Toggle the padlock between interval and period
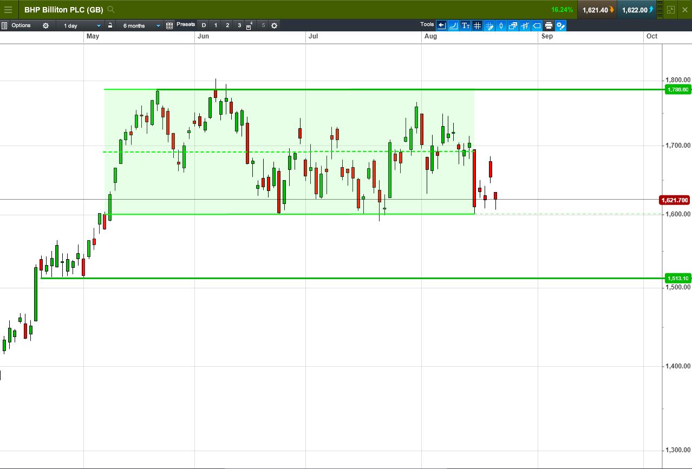 point(110,25)
